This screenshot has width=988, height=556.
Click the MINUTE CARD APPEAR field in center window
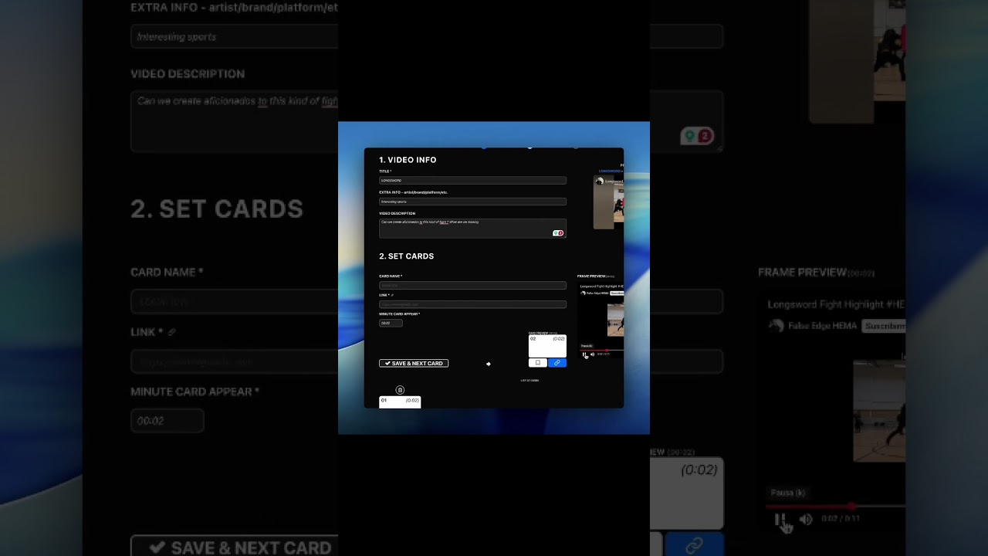pyautogui.click(x=391, y=323)
